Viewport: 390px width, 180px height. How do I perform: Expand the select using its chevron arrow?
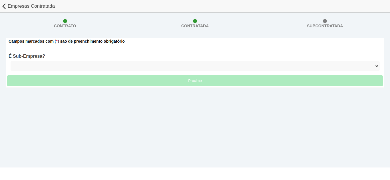click(377, 66)
